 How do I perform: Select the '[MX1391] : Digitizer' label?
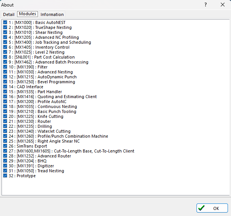coord(35,166)
